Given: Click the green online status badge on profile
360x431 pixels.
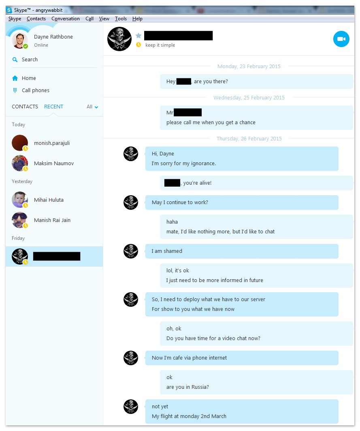Looking at the screenshot, I should pyautogui.click(x=26, y=46).
